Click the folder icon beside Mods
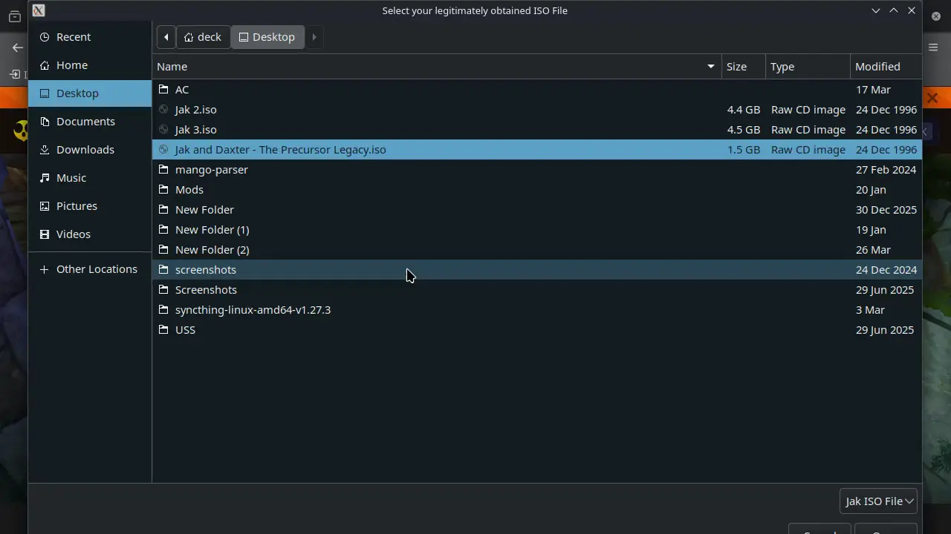The image size is (951, 534). click(x=163, y=189)
